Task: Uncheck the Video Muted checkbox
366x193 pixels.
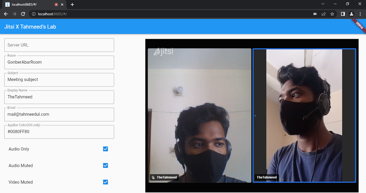Action: 106,182
